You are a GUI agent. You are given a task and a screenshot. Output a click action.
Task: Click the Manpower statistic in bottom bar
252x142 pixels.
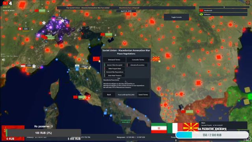click(131, 137)
